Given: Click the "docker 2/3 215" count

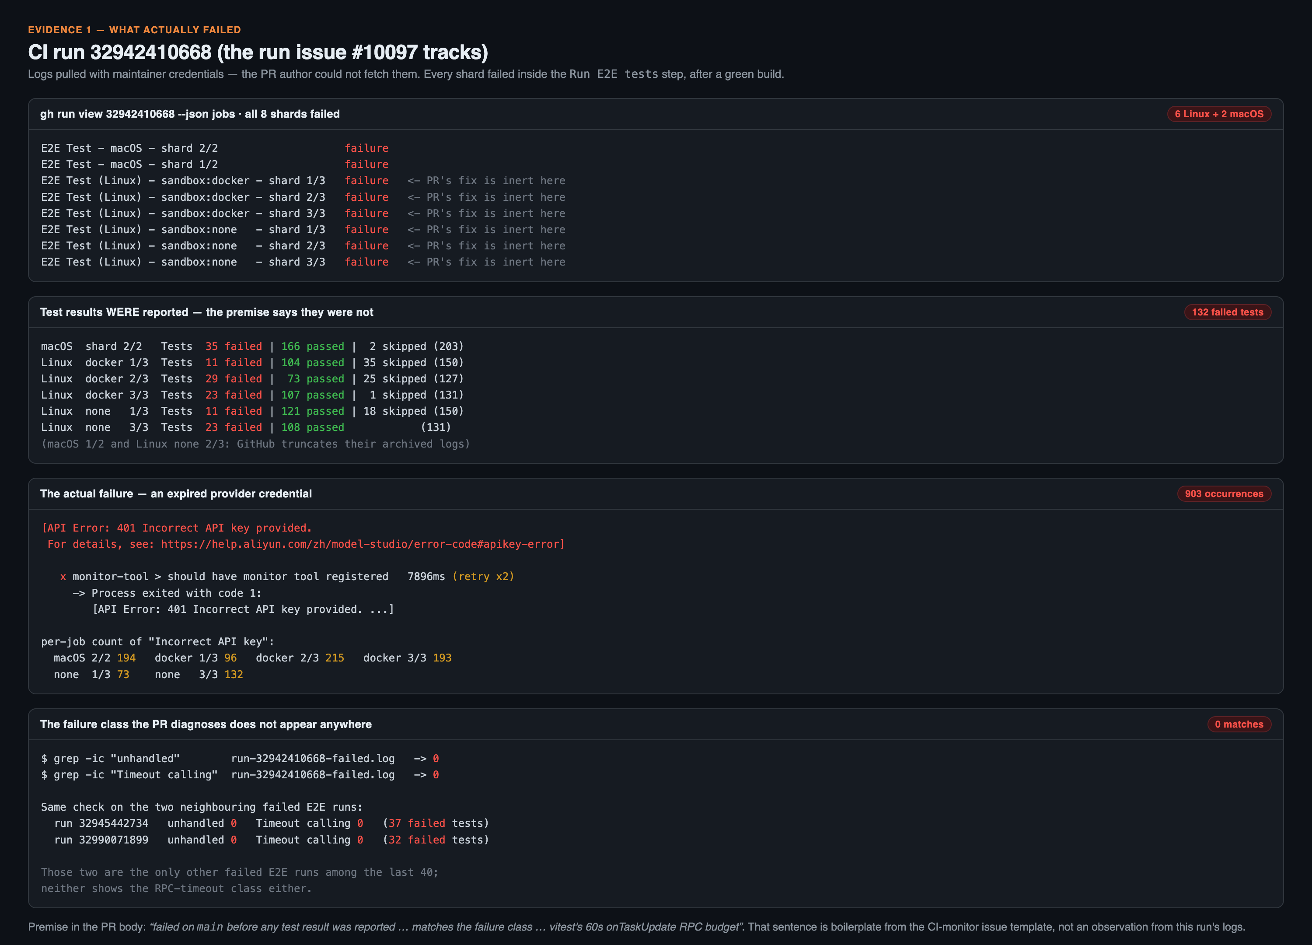Looking at the screenshot, I should coord(300,658).
